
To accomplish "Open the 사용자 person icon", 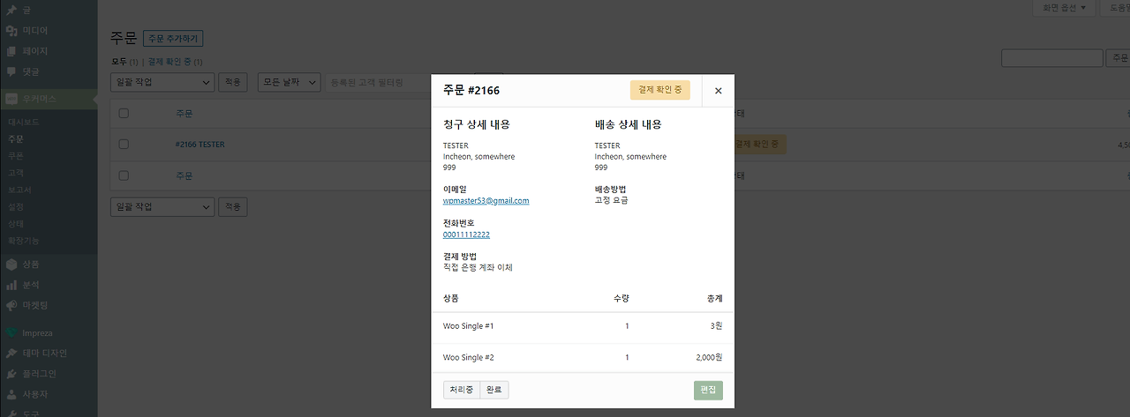I will click(11, 394).
